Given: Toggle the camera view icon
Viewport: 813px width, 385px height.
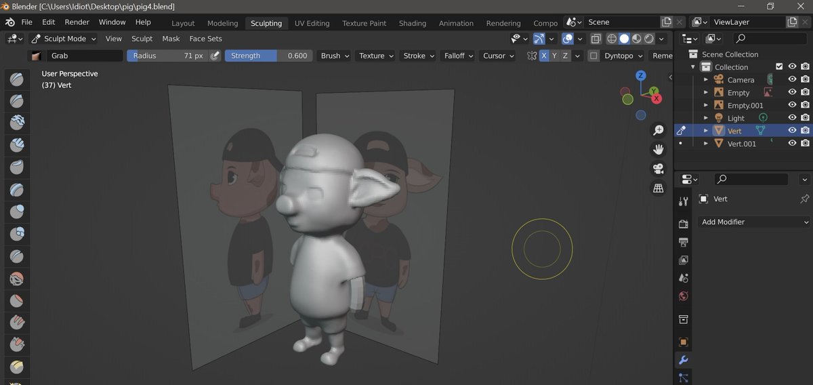Looking at the screenshot, I should tap(658, 169).
